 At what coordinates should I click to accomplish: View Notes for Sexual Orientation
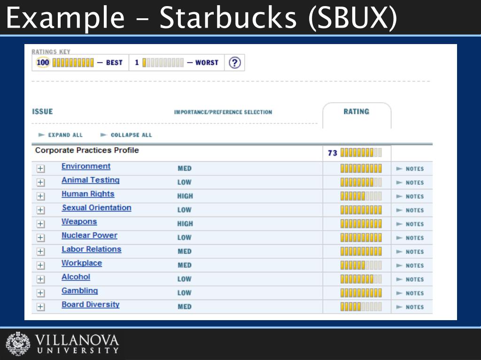(x=410, y=210)
